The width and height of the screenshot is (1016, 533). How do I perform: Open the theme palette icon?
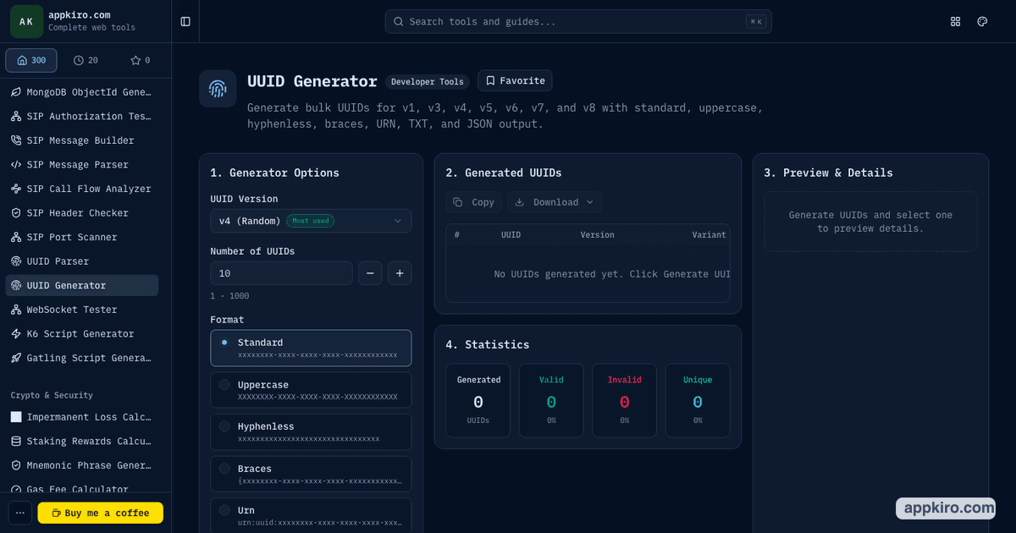pos(982,21)
